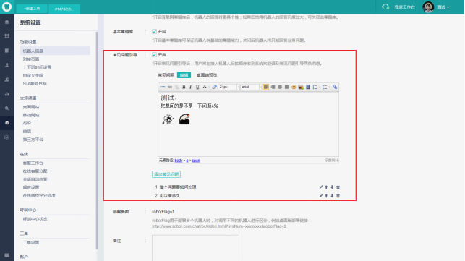
Task: Toggle the 基本寒暄库 开启 checkbox
Action: [x=155, y=31]
